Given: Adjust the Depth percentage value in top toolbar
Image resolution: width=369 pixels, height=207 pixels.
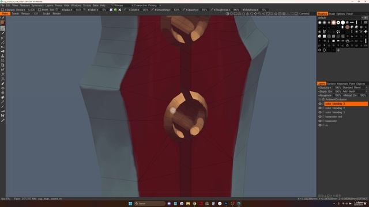Looking at the screenshot, I should [x=145, y=10].
